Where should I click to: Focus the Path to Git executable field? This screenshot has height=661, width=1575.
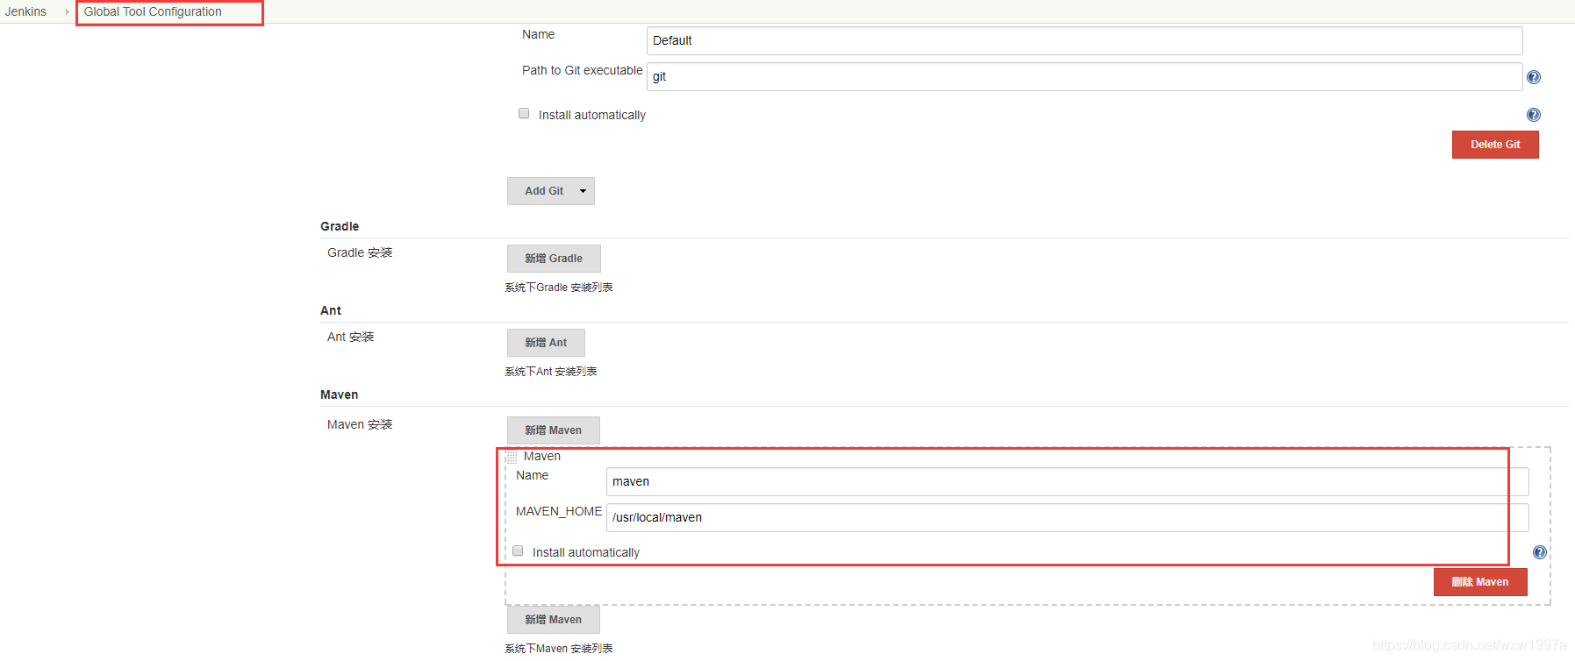click(x=1085, y=76)
